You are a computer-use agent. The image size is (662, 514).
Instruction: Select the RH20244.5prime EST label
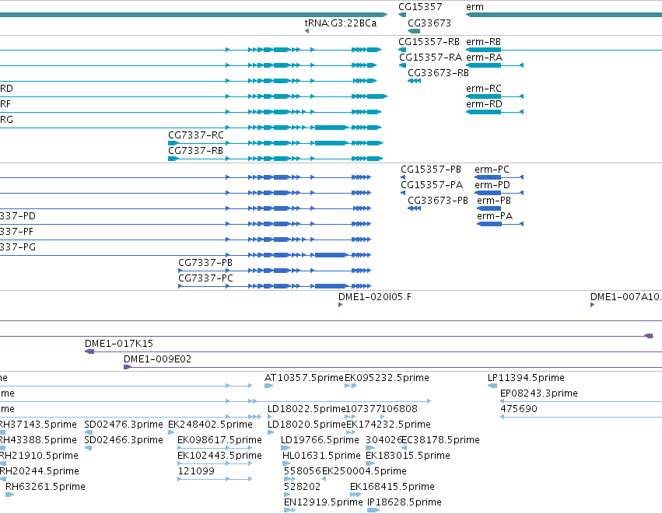(x=39, y=471)
